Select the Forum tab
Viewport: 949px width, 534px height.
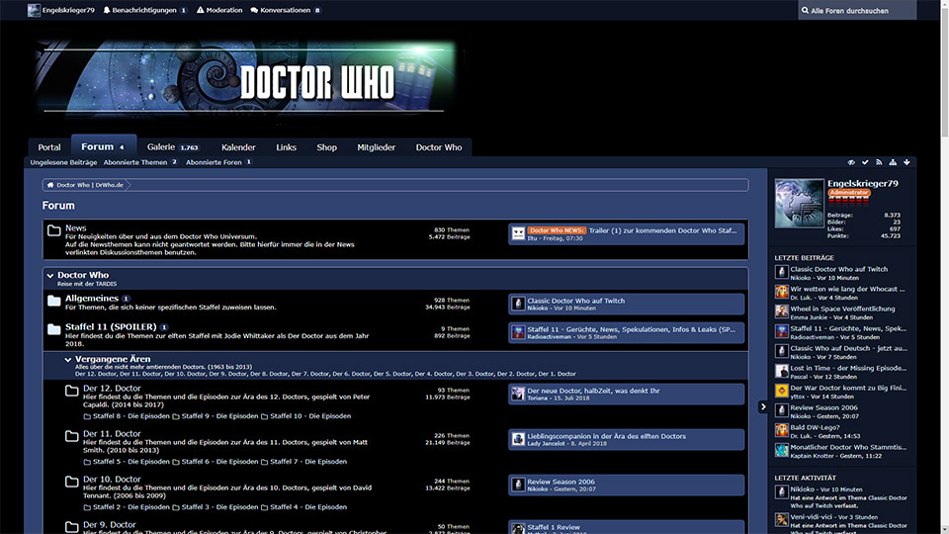104,146
